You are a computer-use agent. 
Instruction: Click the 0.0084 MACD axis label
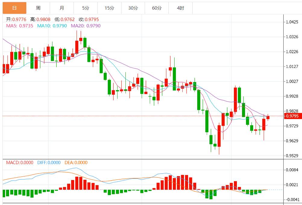[x=292, y=170]
